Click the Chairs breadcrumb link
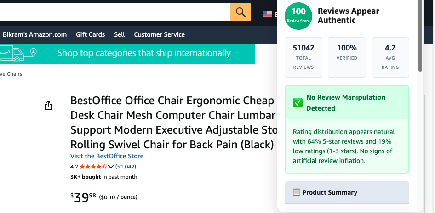The image size is (435, 213). (11, 74)
